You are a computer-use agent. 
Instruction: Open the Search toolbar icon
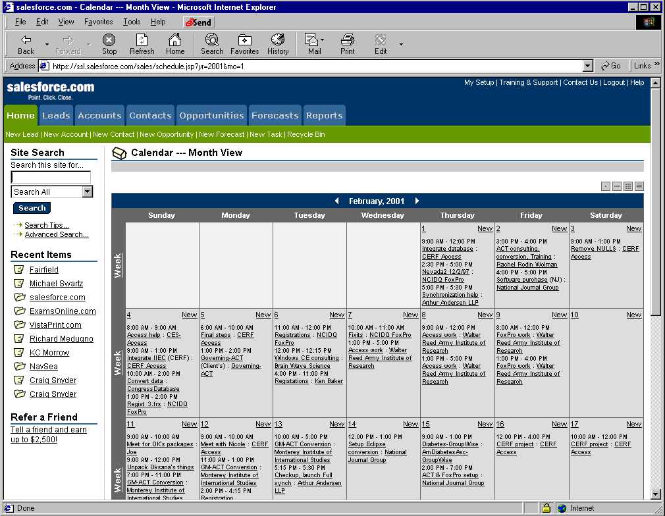[211, 44]
